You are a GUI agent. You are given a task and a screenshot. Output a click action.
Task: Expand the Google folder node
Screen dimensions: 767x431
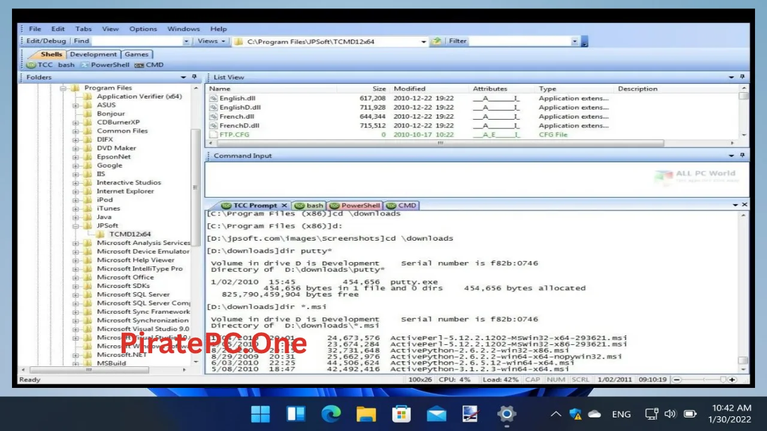[76, 166]
